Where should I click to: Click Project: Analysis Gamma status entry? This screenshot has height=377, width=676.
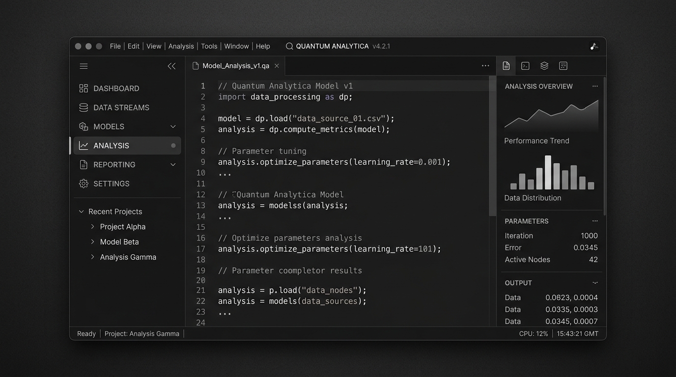coord(142,334)
